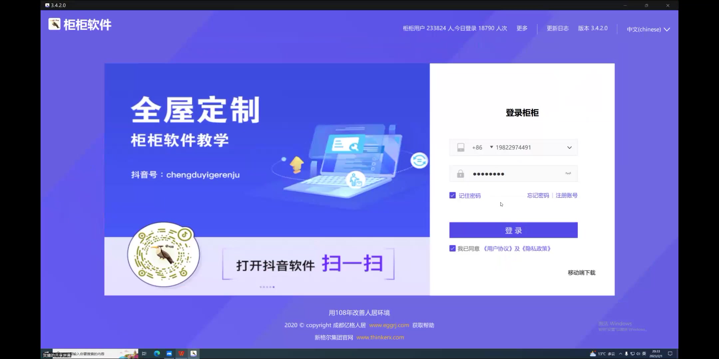Click the phone icon in the account field
Viewport: 719px width, 359px height.
(461, 148)
